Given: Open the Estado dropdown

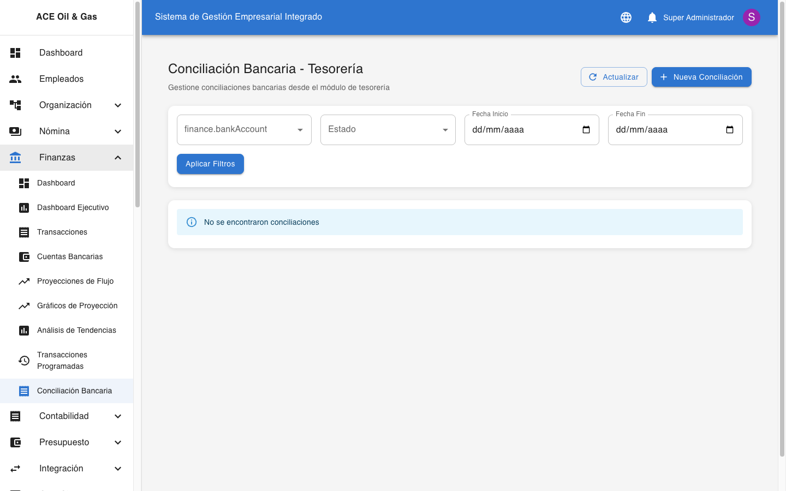Looking at the screenshot, I should pos(388,130).
